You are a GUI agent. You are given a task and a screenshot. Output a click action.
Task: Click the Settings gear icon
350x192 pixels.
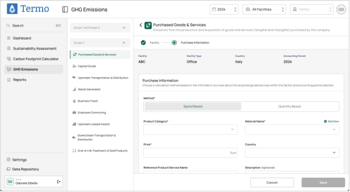(x=8, y=159)
